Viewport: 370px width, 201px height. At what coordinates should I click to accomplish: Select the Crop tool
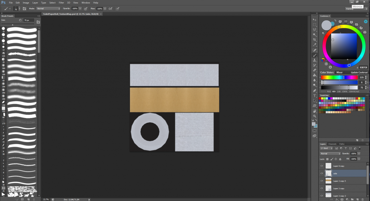314,39
